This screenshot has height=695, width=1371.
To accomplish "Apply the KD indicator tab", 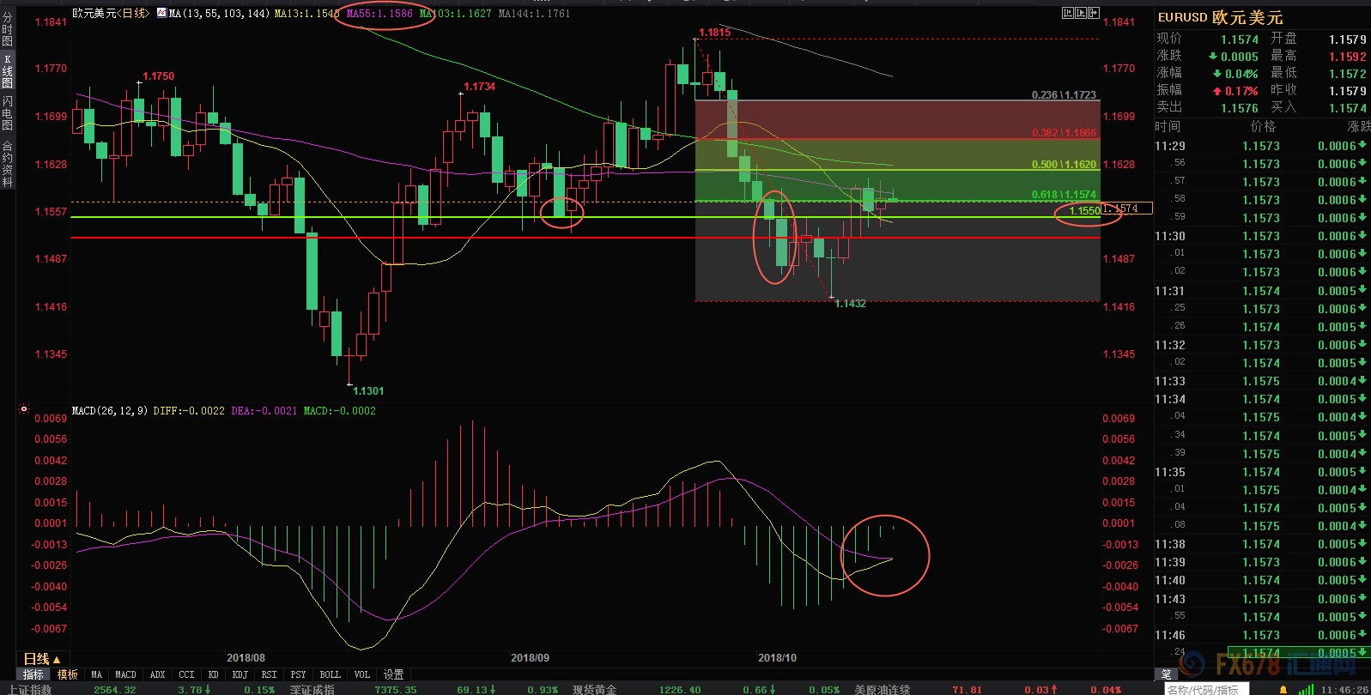I will [x=213, y=674].
